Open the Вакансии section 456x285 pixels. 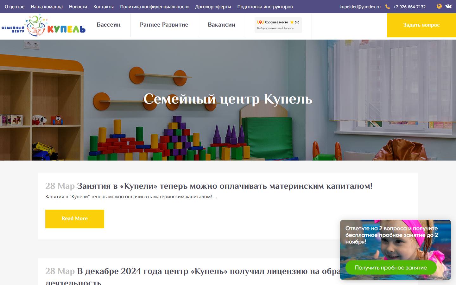(221, 25)
